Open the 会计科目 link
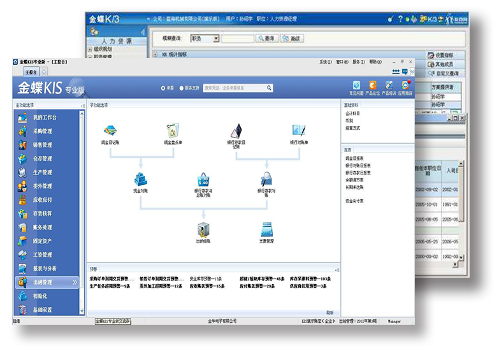 point(352,113)
